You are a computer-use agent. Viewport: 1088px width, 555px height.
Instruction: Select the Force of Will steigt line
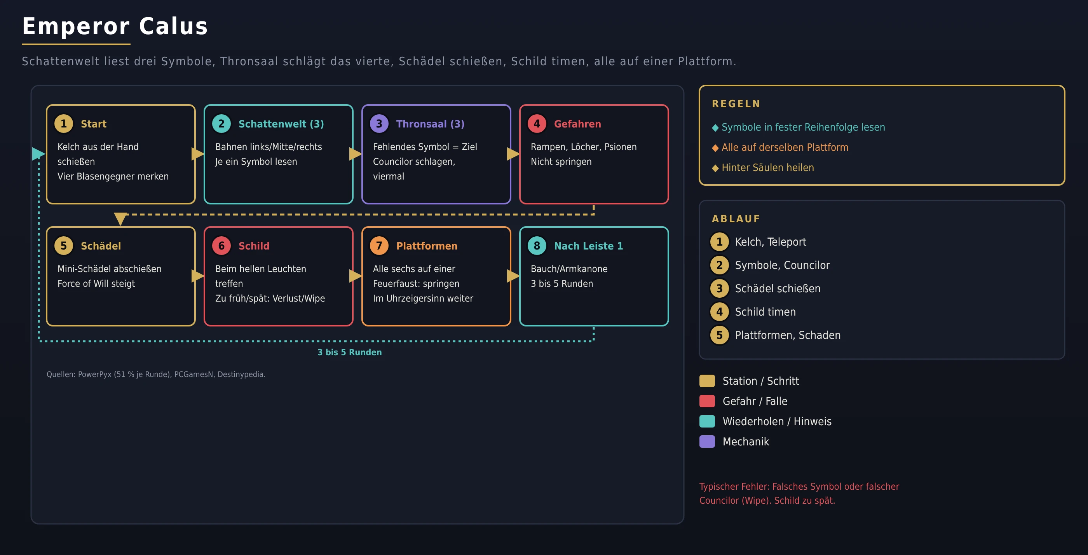[x=96, y=283]
